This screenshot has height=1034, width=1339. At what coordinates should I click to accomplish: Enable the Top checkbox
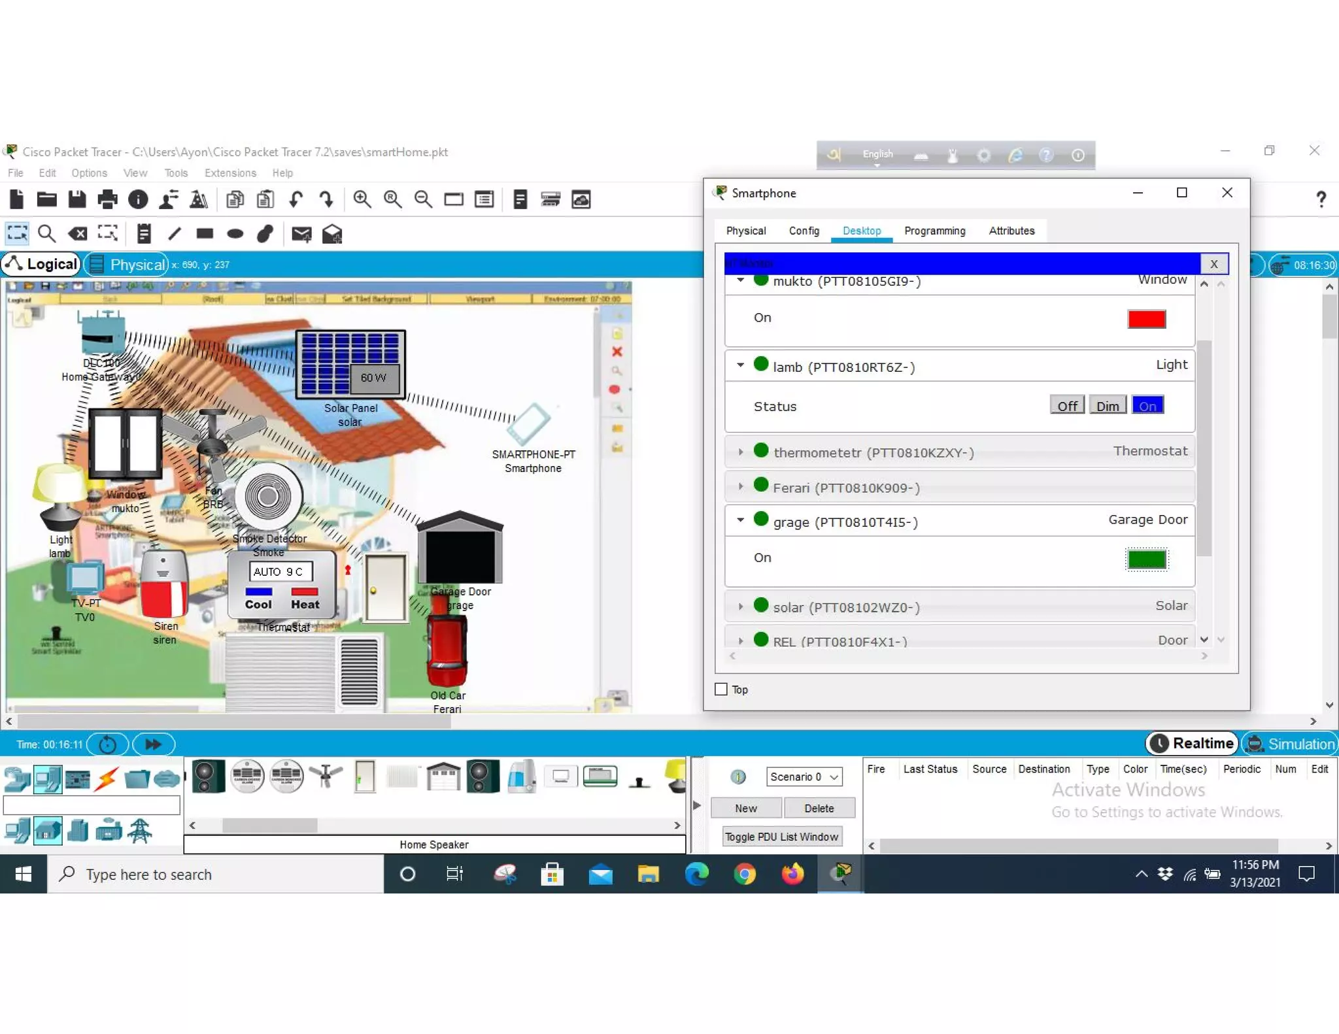click(721, 689)
